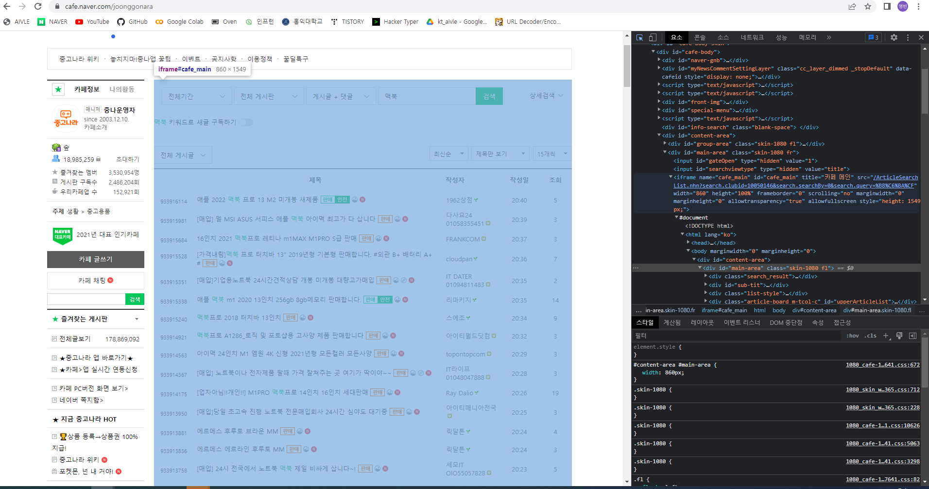This screenshot has height=489, width=929.
Task: Open the Chrome profile avatar
Action: 903,6
